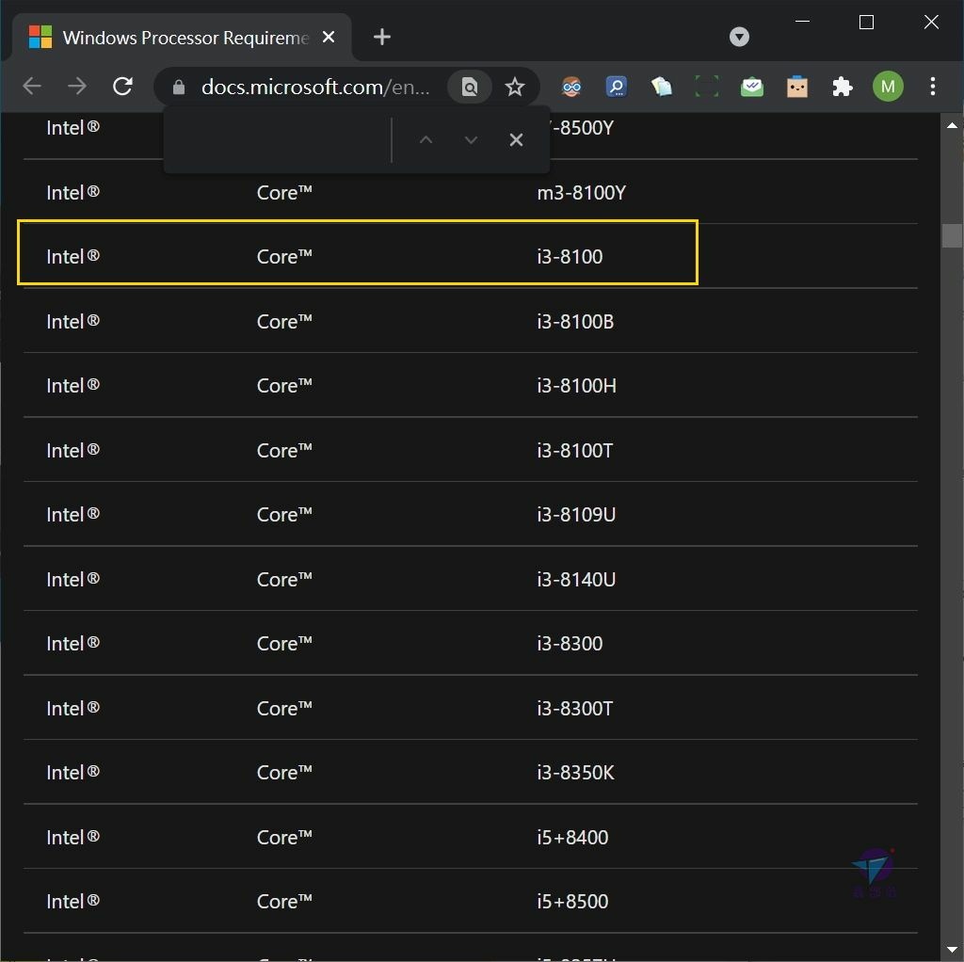Open the Chrome three-dot menu
Screen dimensions: 964x962
tap(933, 87)
